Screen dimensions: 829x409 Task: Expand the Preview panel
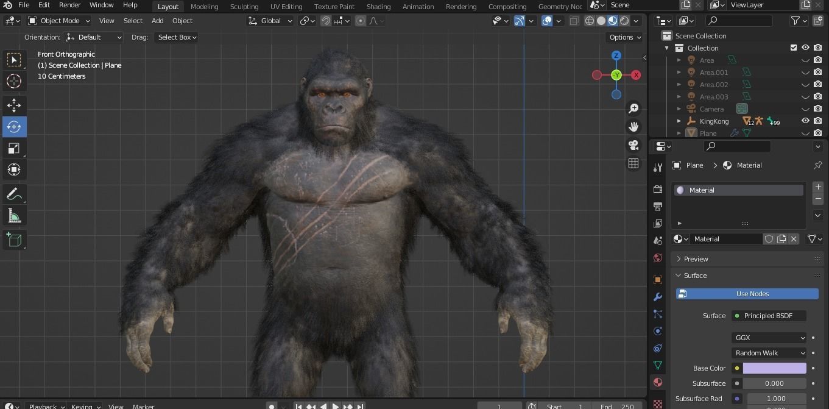(679, 259)
